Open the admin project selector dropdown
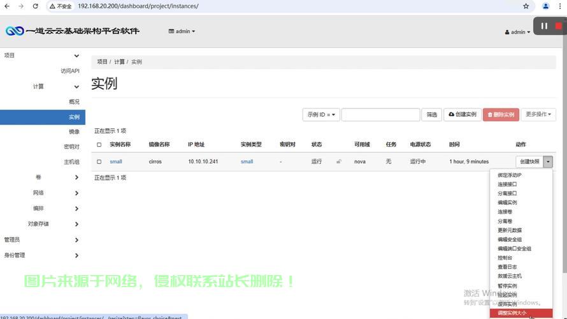The height and width of the screenshot is (319, 567). click(x=182, y=31)
